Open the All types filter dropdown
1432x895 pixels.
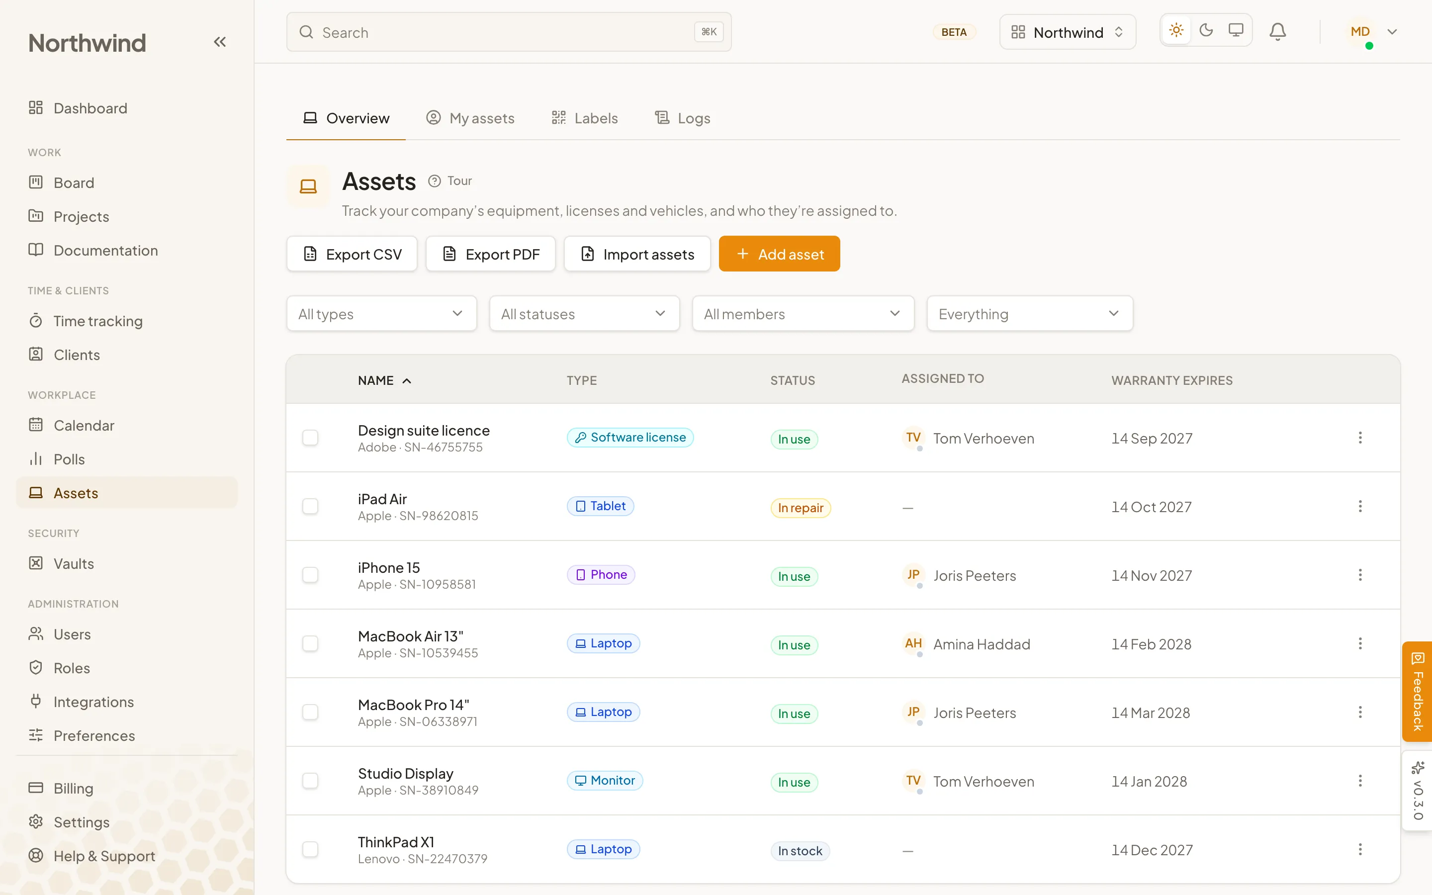tap(382, 314)
